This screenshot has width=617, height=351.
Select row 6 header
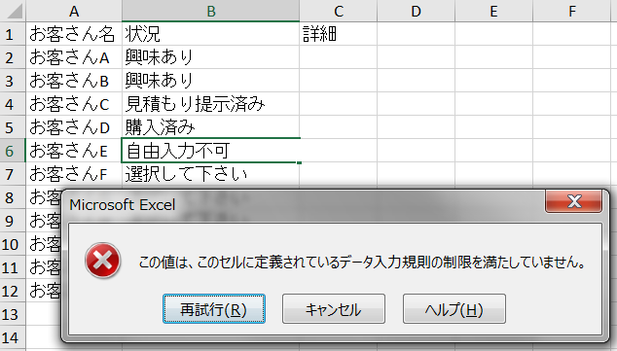pyautogui.click(x=13, y=151)
